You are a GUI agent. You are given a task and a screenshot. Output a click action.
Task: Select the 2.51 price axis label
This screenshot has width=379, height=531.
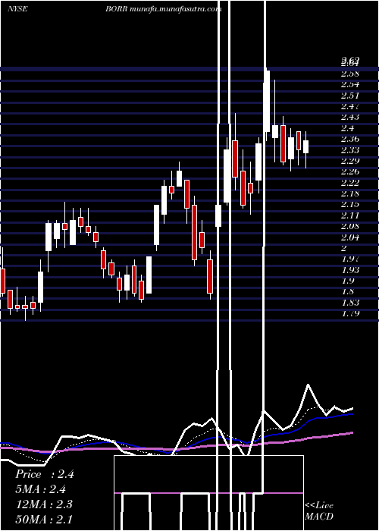350,95
